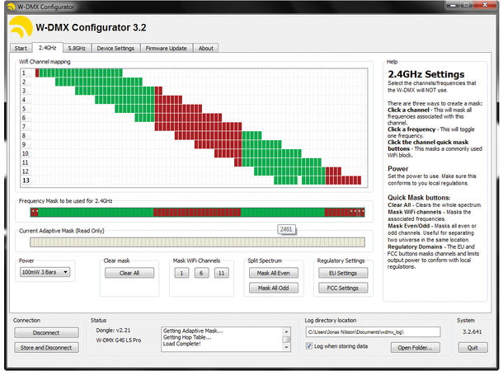The width and height of the screenshot is (503, 371).
Task: Go to the Firmware Update tab
Action: 167,48
